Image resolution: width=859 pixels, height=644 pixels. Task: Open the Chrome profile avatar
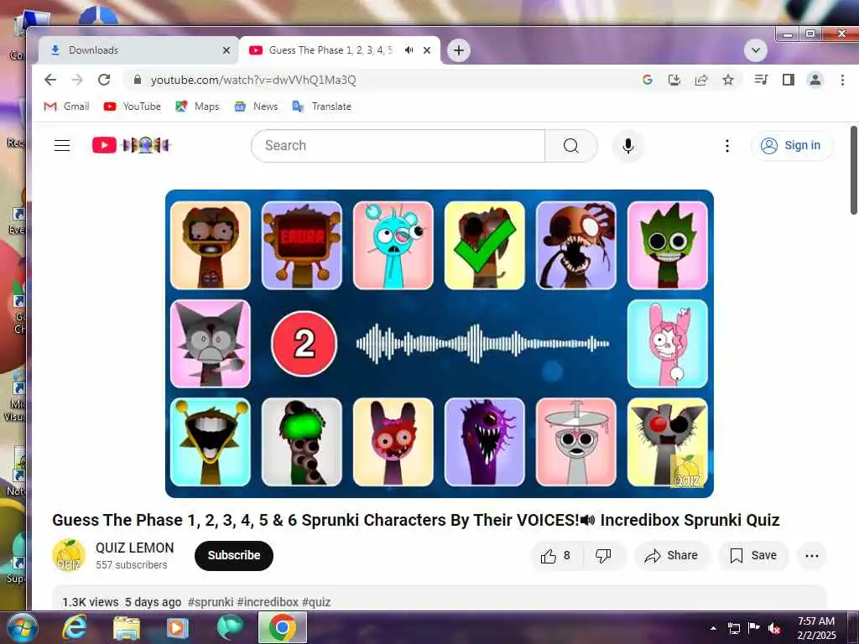[x=815, y=80]
